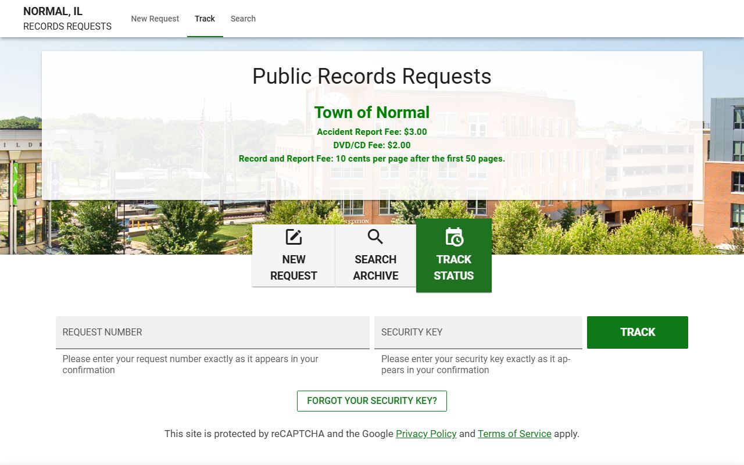
Task: Click the New Request pencil icon
Action: point(294,237)
